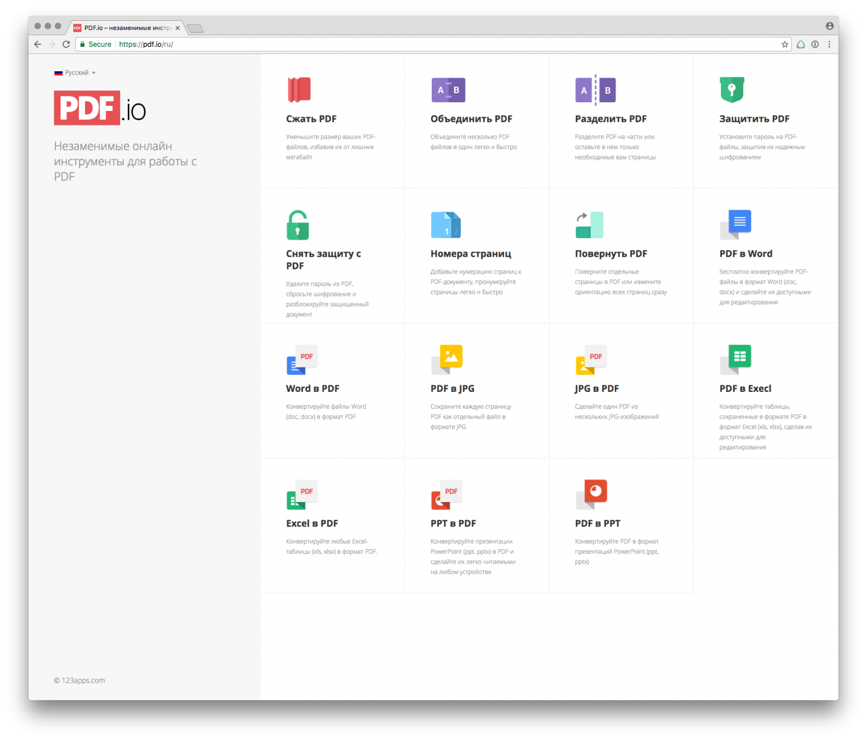Click the browser forward arrow
This screenshot has width=867, height=741.
click(x=52, y=45)
